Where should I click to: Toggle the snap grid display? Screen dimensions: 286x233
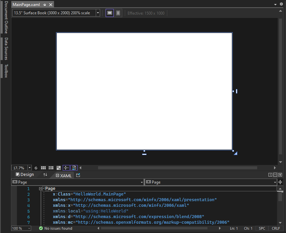pyautogui.click(x=43, y=168)
